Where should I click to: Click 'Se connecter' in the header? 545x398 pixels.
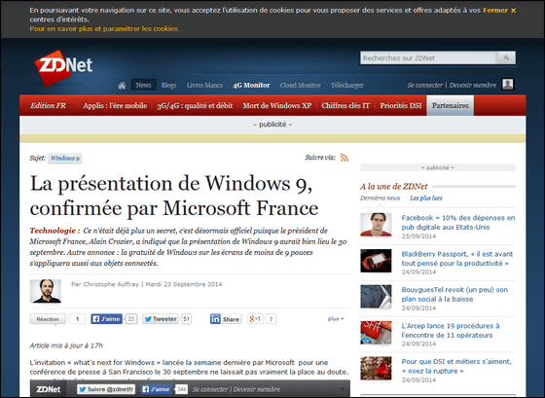pyautogui.click(x=424, y=86)
